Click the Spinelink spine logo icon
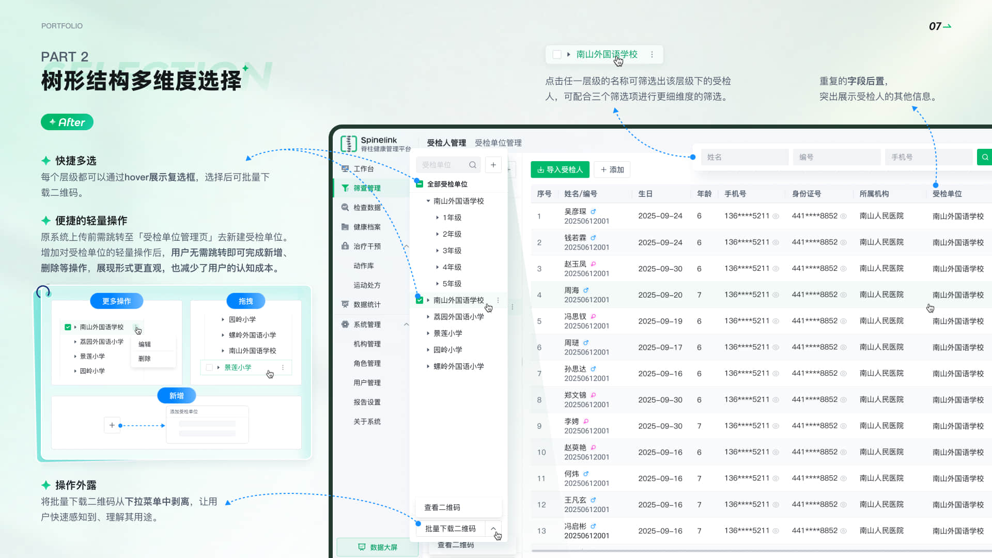The image size is (992, 558). pyautogui.click(x=349, y=144)
